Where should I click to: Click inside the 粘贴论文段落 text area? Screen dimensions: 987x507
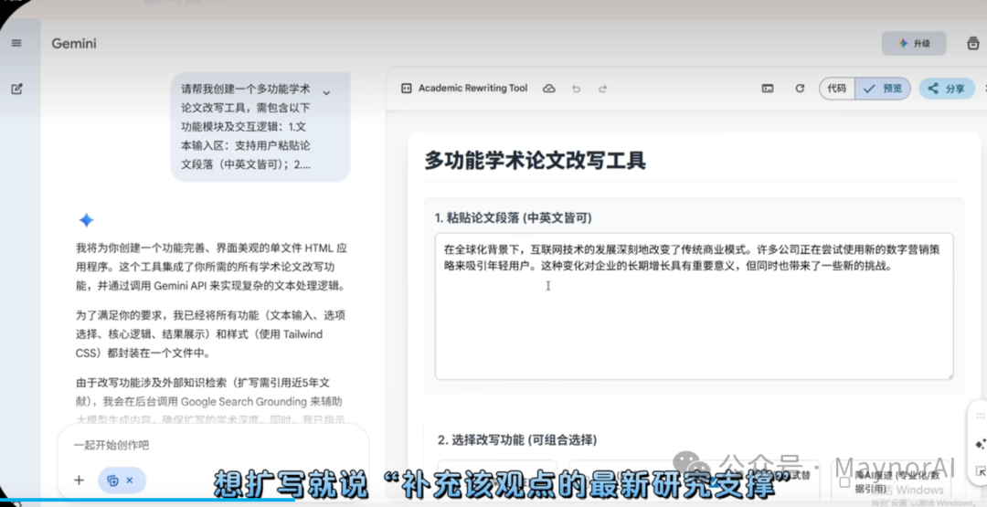[694, 306]
